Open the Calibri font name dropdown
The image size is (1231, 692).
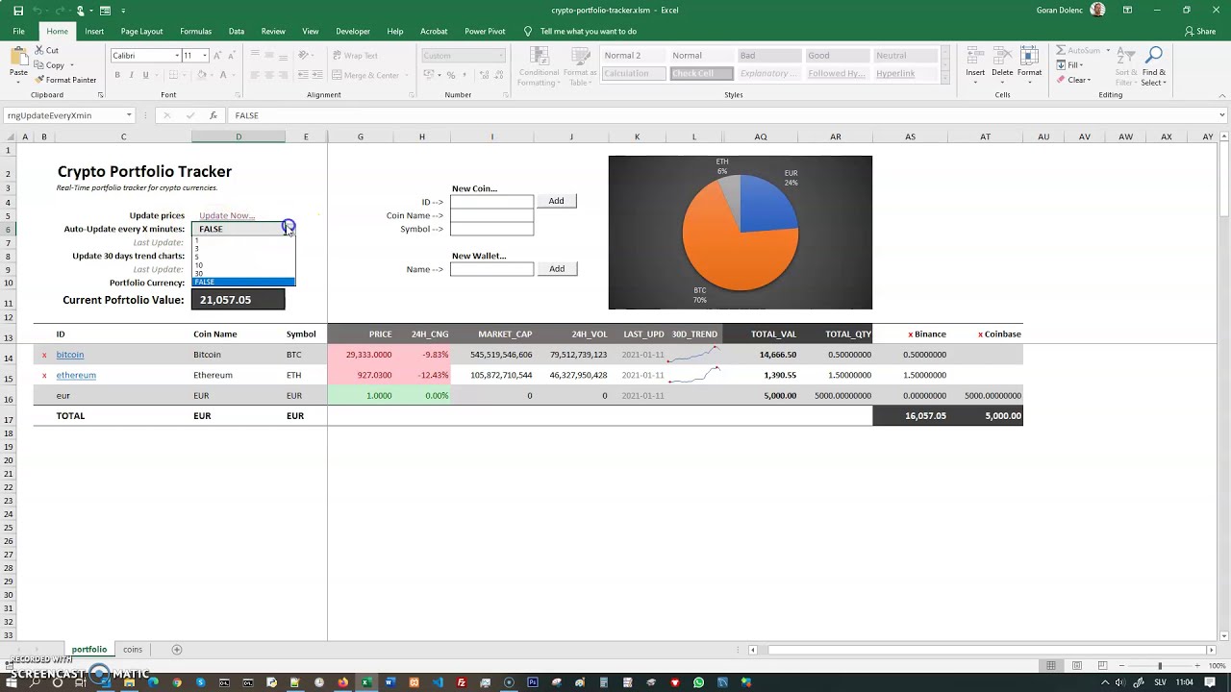tap(177, 56)
